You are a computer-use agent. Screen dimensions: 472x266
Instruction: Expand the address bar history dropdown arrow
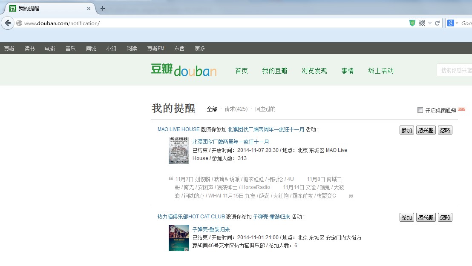[430, 23]
